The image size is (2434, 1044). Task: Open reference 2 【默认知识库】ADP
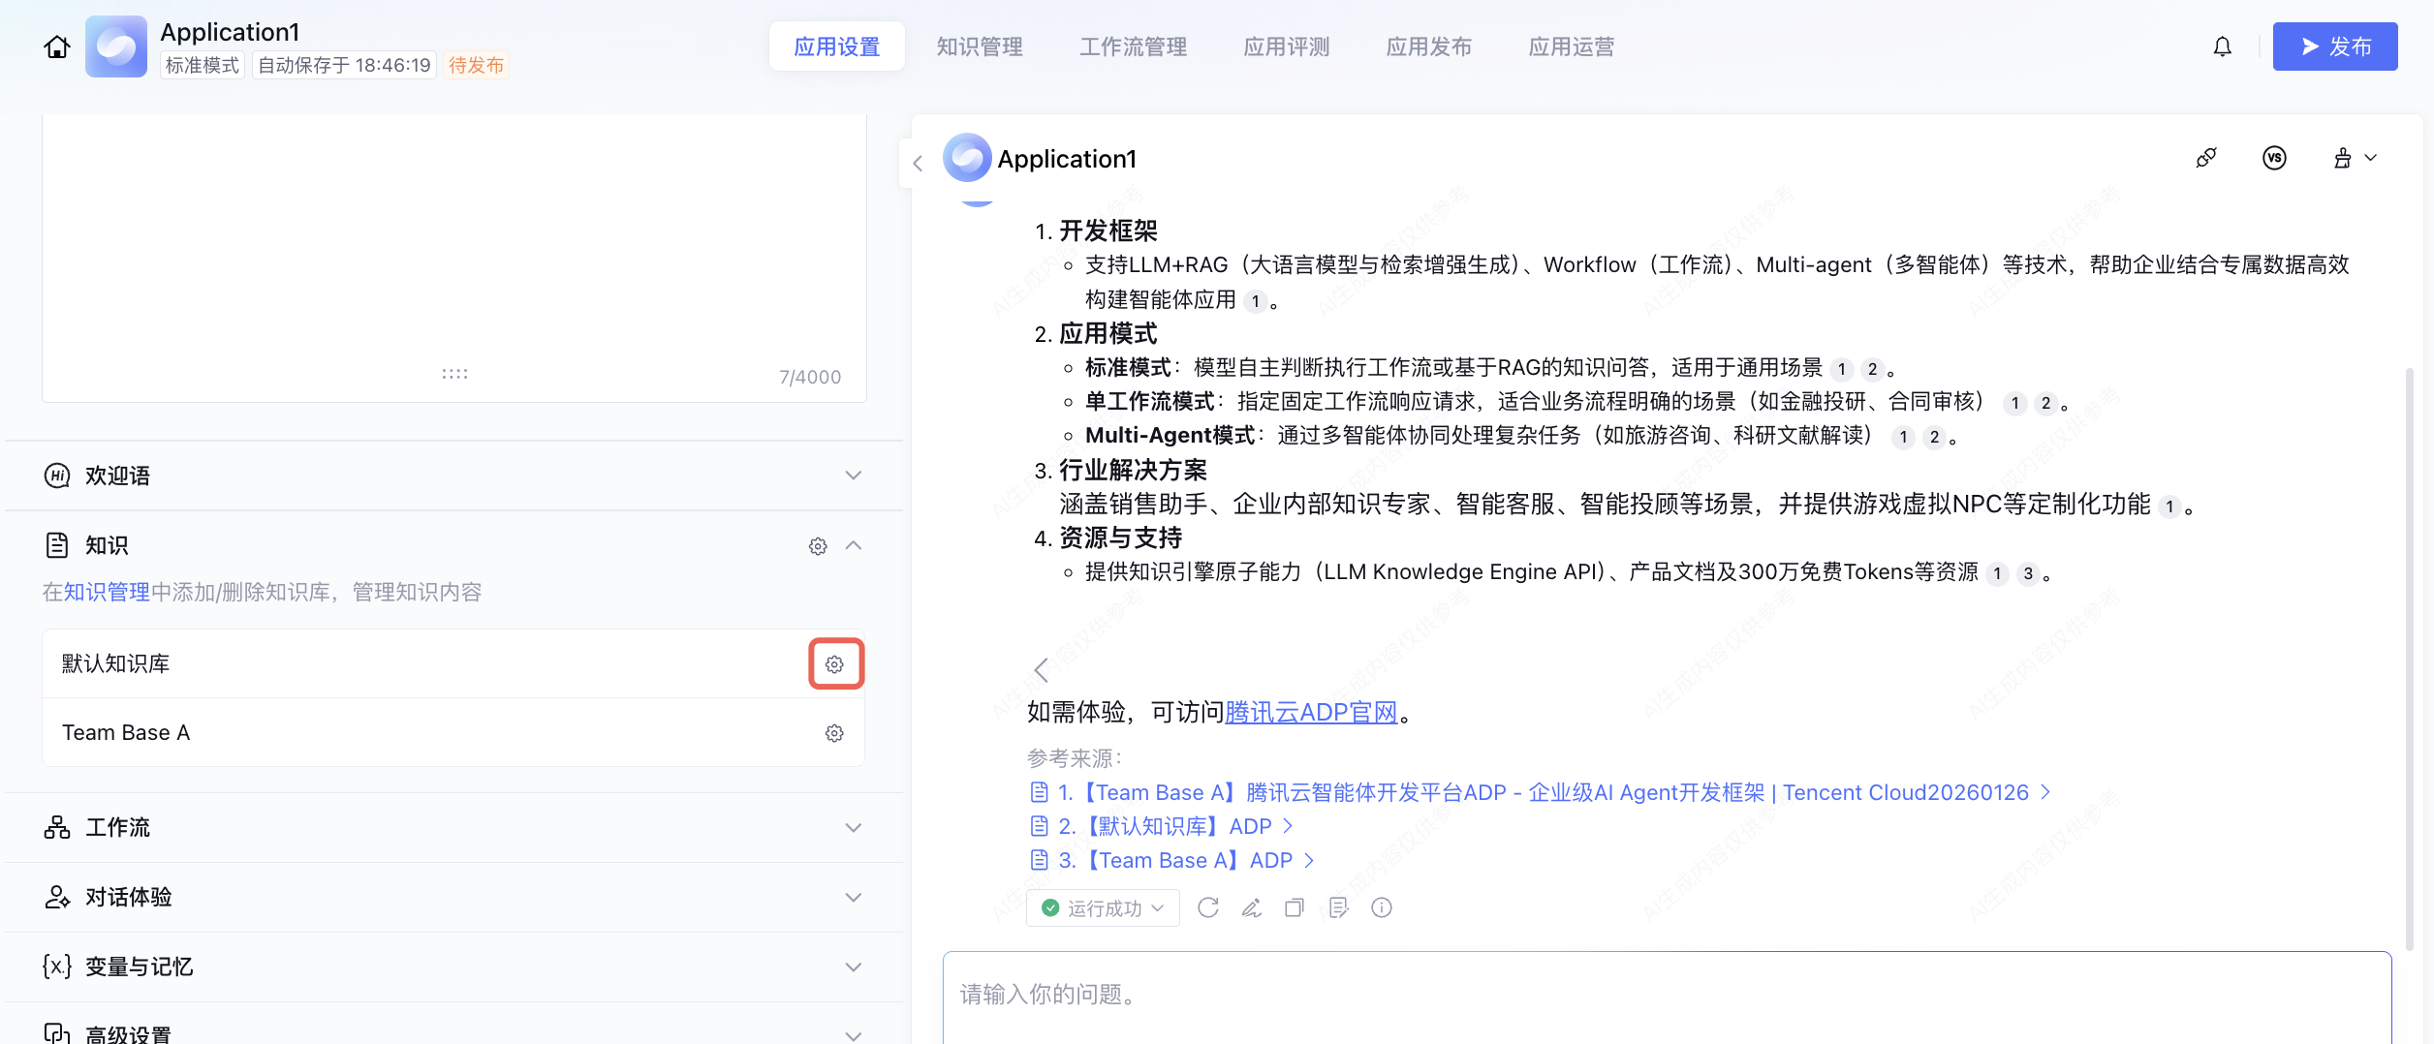click(1162, 826)
